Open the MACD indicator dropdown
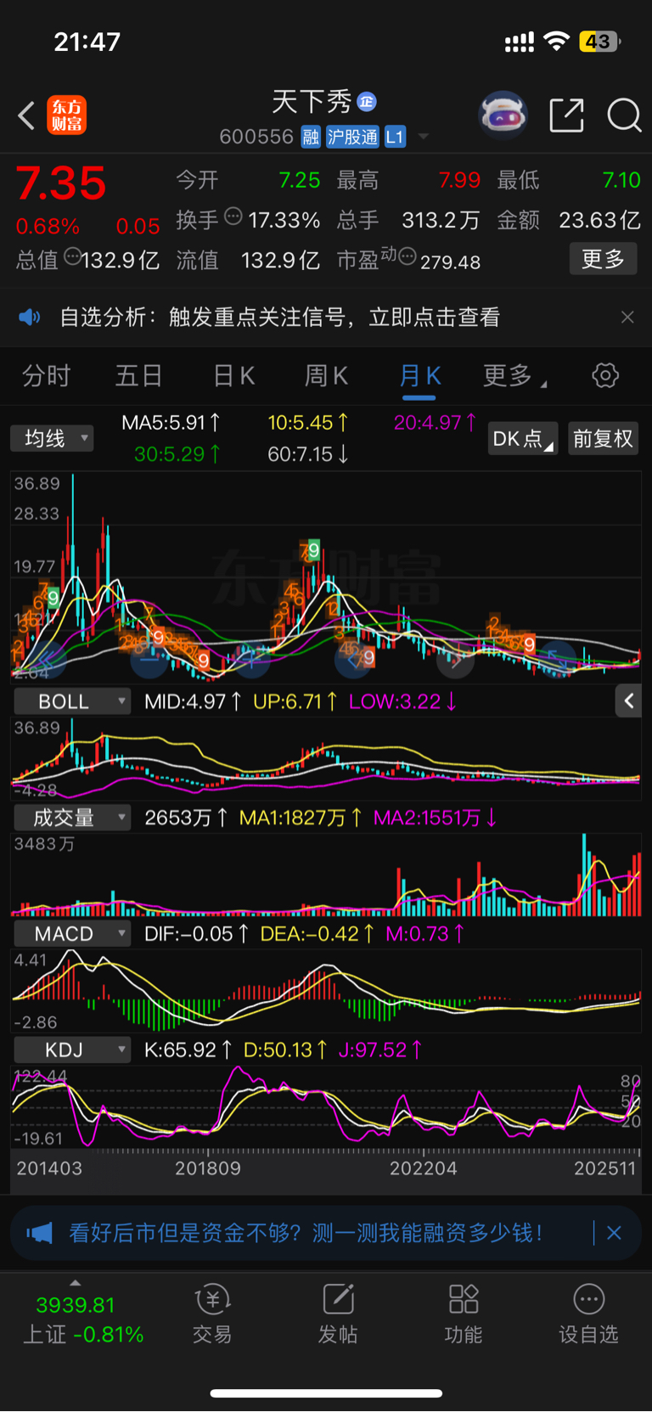Screen dimensions: 652x1412 pyautogui.click(x=72, y=934)
